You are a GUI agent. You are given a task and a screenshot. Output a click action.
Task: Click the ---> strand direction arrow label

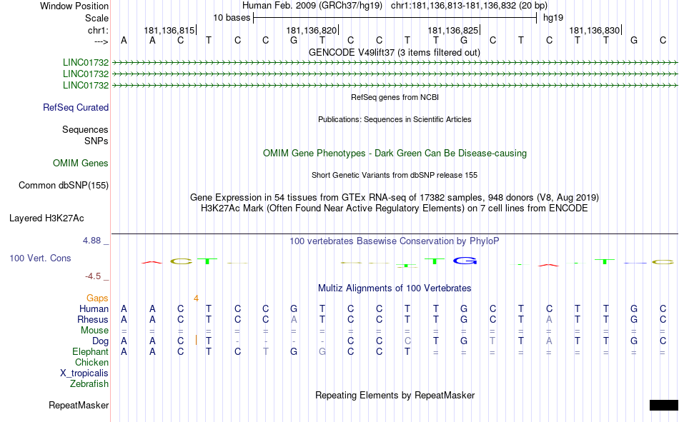[x=101, y=41]
